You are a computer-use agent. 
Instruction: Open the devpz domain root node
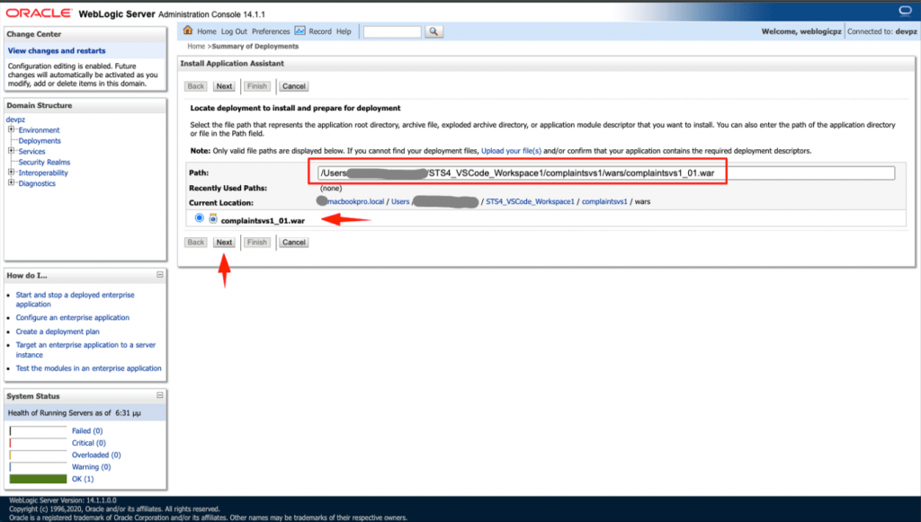coord(16,119)
